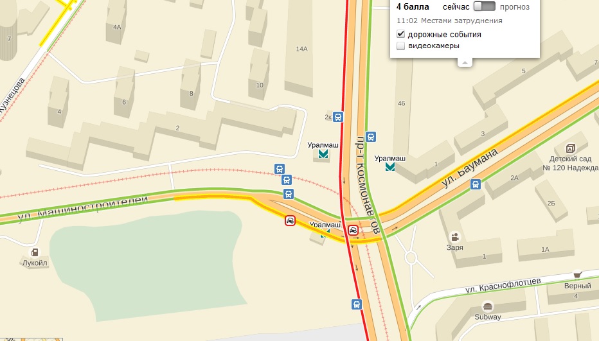Click accident icon at Kosmonavtov intersection
This screenshot has width=599, height=341.
pos(353,230)
